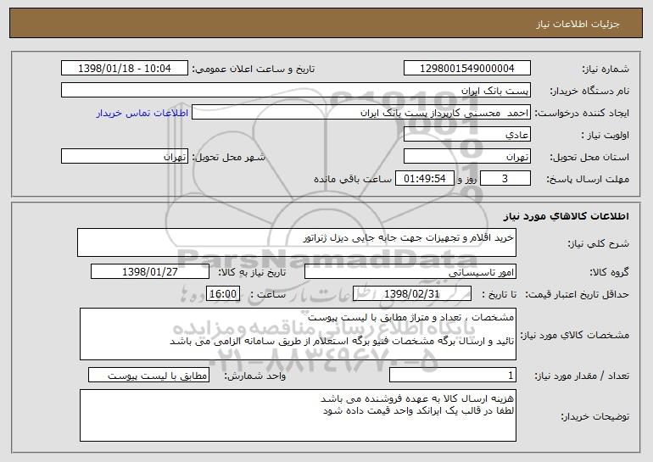Viewport: 653px width, 462px height.
Task: Open the اطلاعات تماس خریدار link
Action: (x=142, y=113)
